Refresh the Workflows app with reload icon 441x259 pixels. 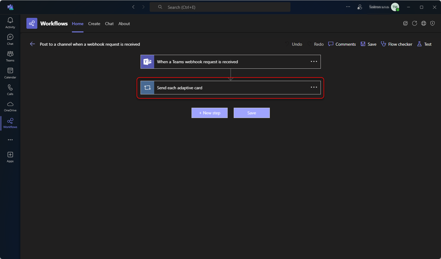(x=415, y=23)
